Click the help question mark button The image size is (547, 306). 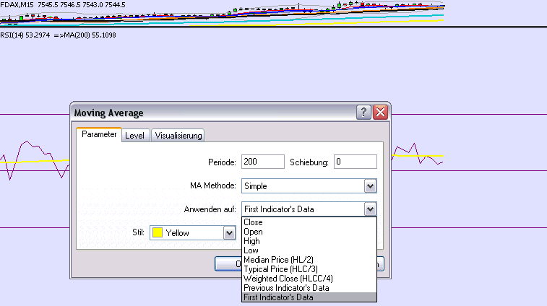pos(363,113)
